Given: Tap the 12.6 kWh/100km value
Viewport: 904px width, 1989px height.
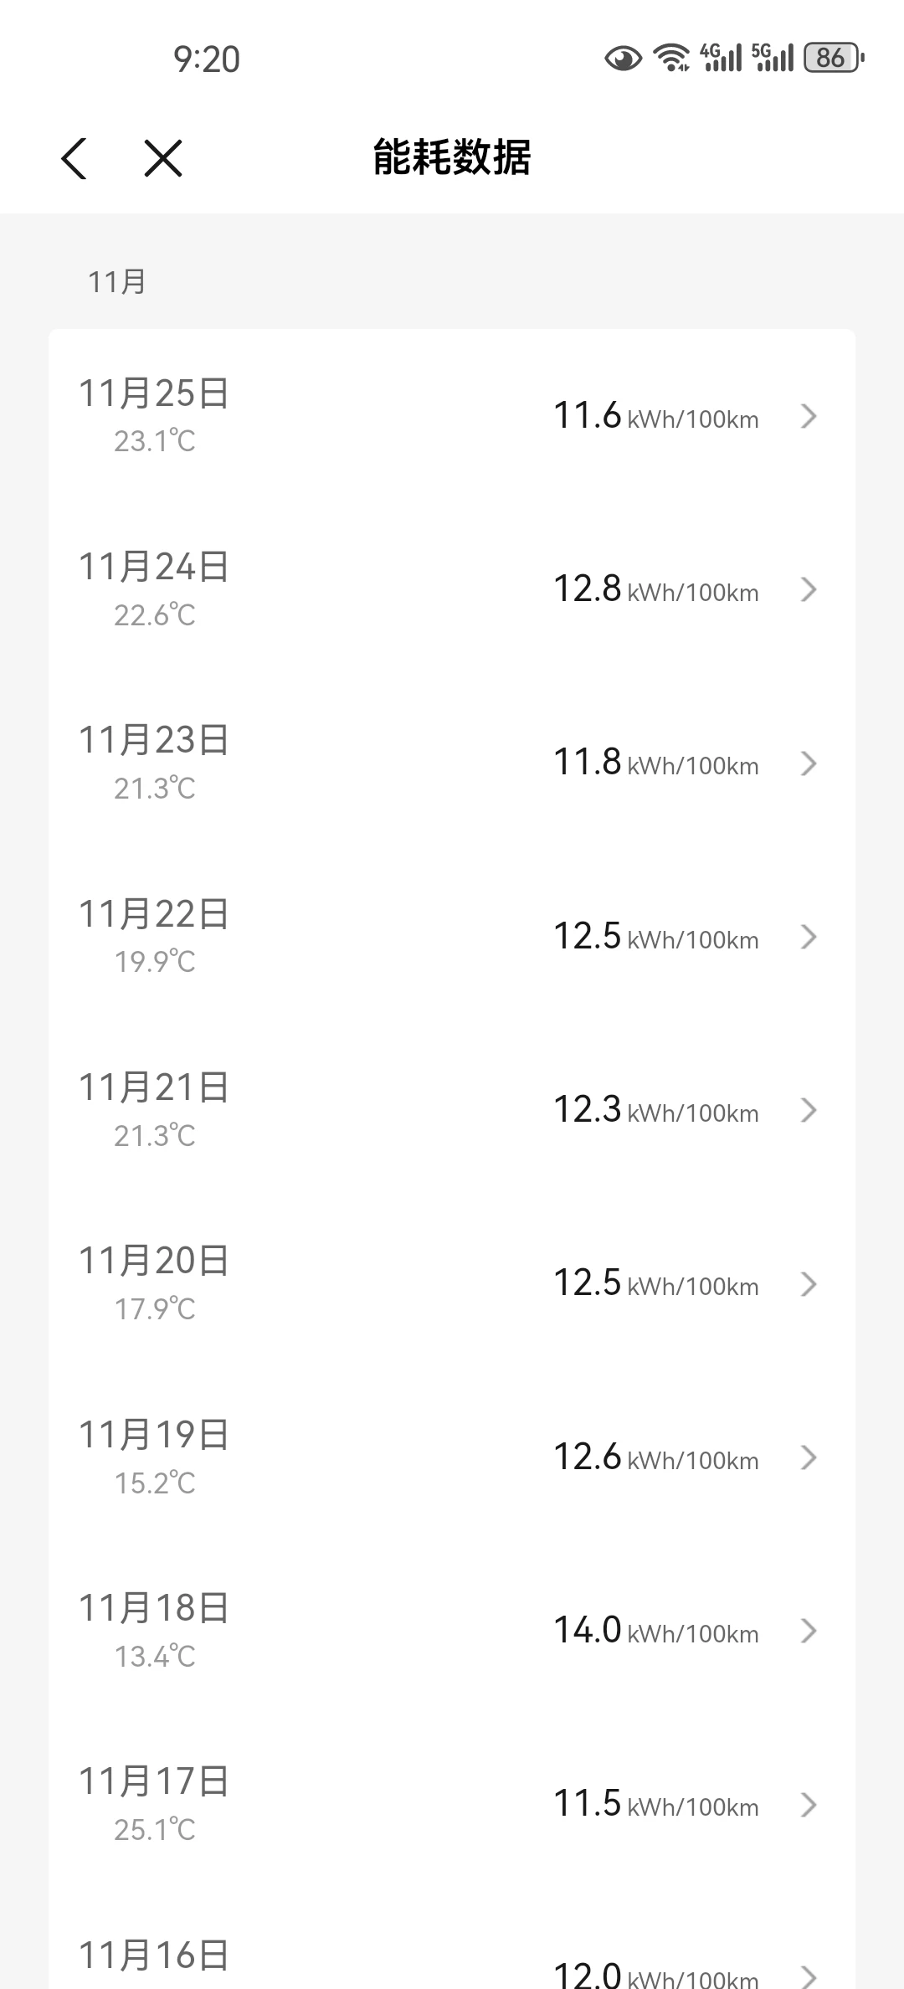Looking at the screenshot, I should [655, 1457].
